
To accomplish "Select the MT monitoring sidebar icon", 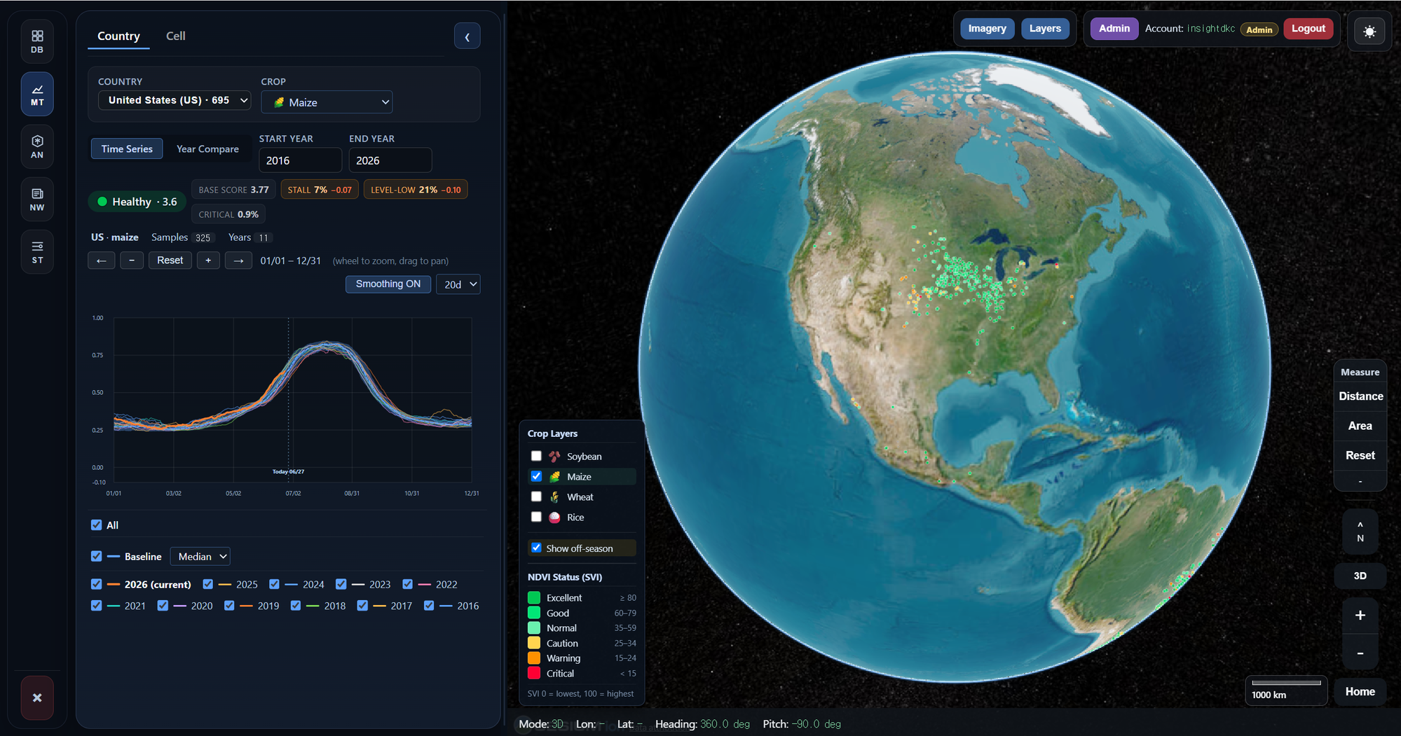I will pyautogui.click(x=37, y=94).
